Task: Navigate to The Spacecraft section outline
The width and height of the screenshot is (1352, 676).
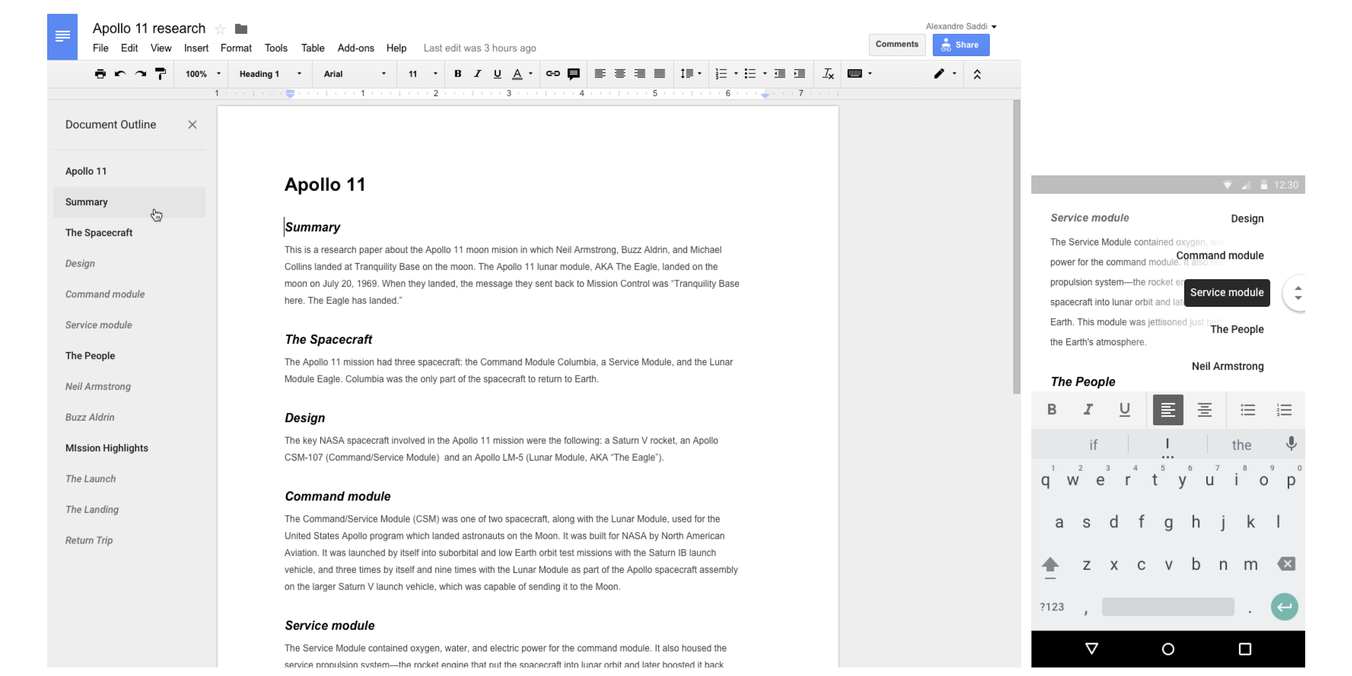Action: click(98, 232)
